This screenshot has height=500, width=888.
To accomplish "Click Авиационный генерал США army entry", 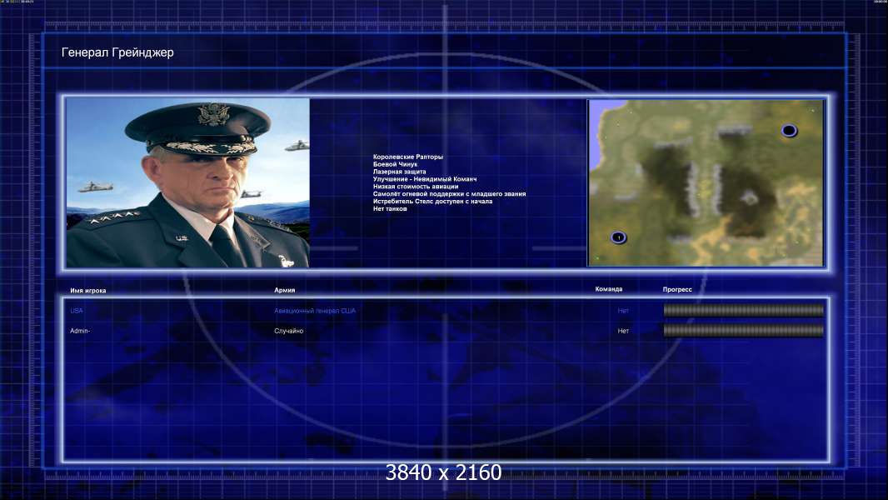I will point(315,311).
